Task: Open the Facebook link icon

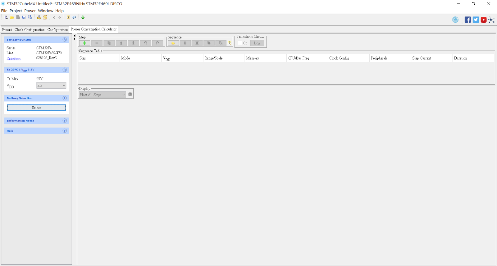Action: [467, 20]
